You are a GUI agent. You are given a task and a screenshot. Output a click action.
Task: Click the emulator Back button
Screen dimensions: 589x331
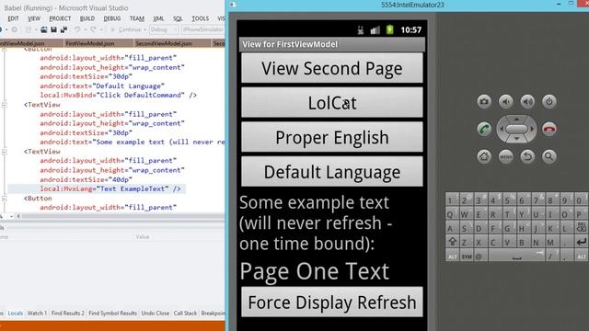[527, 156]
